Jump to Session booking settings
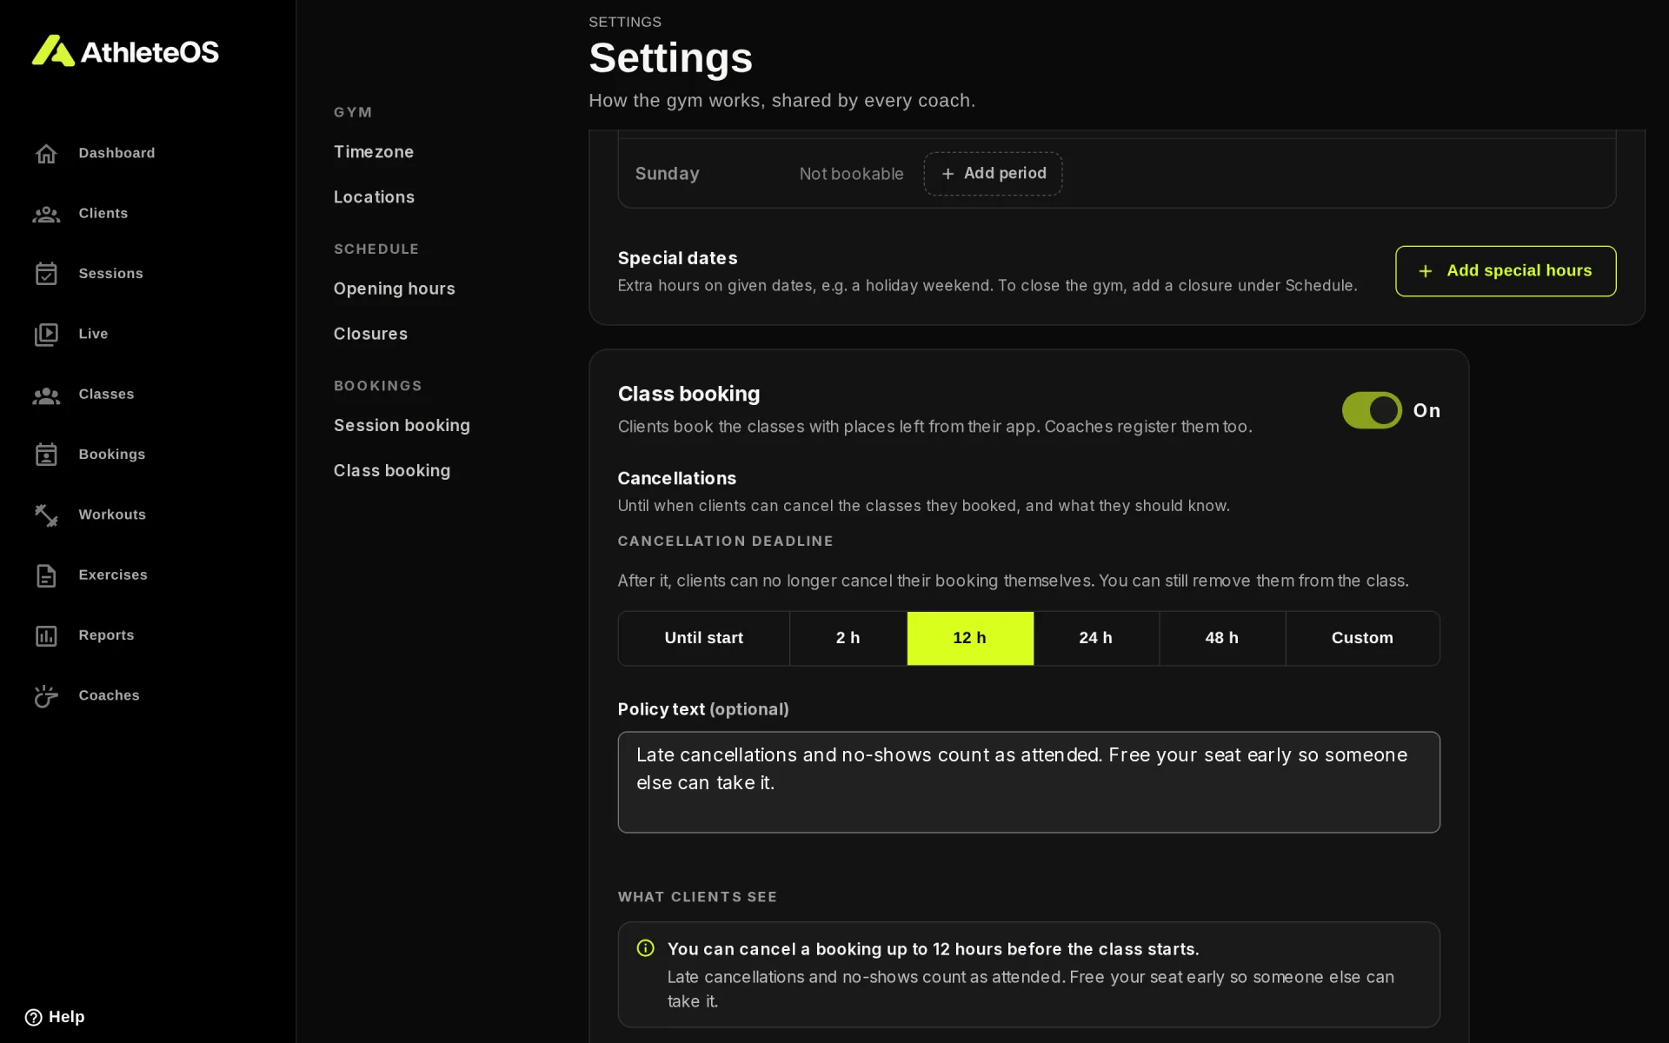1669x1043 pixels. click(x=402, y=425)
